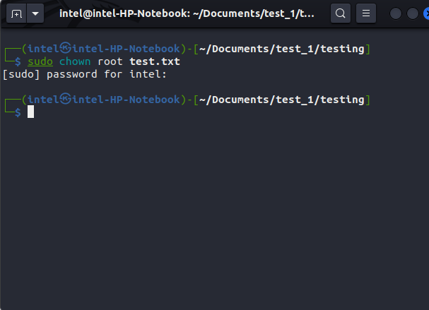Click the directory path in the second prompt
This screenshot has width=429, height=310.
point(281,100)
